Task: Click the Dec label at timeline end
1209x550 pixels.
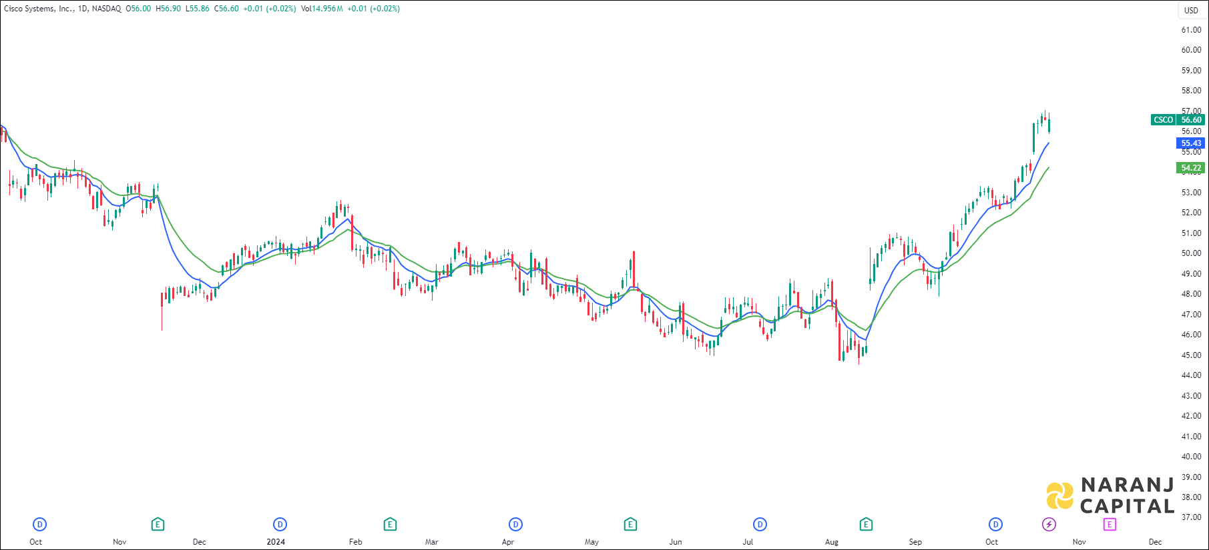Action: tap(1155, 542)
